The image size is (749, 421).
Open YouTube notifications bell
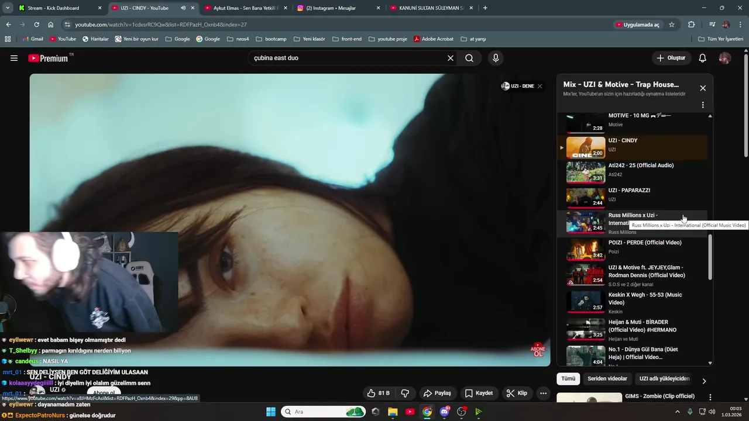tap(703, 58)
